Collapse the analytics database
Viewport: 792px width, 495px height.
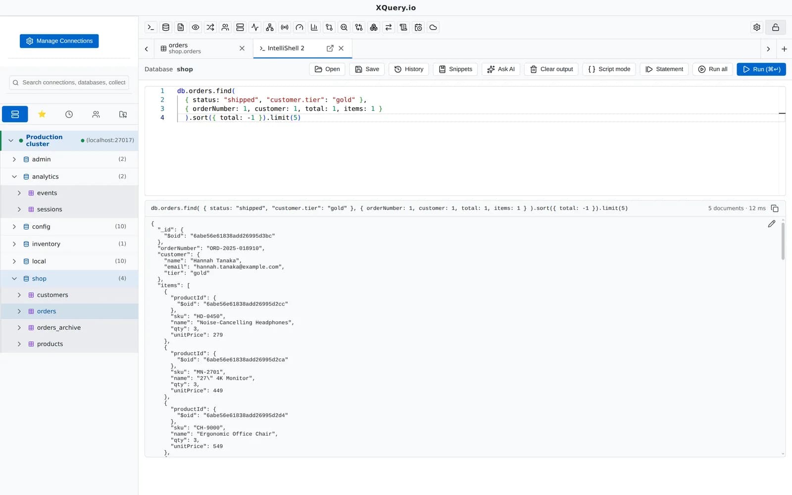(x=14, y=177)
